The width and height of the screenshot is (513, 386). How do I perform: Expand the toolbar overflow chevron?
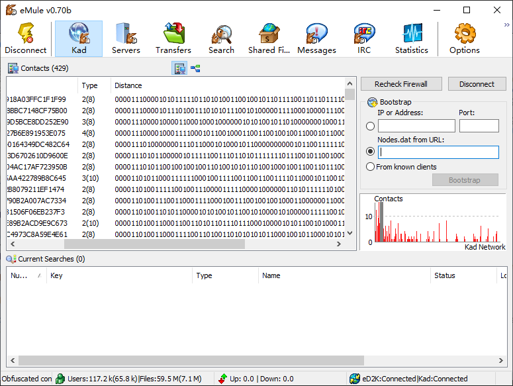pos(507,24)
